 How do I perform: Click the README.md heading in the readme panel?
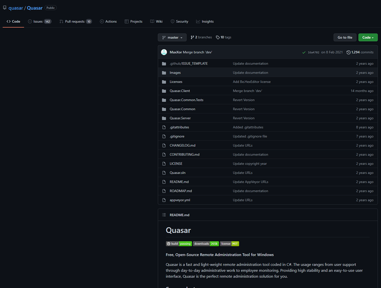point(179,215)
